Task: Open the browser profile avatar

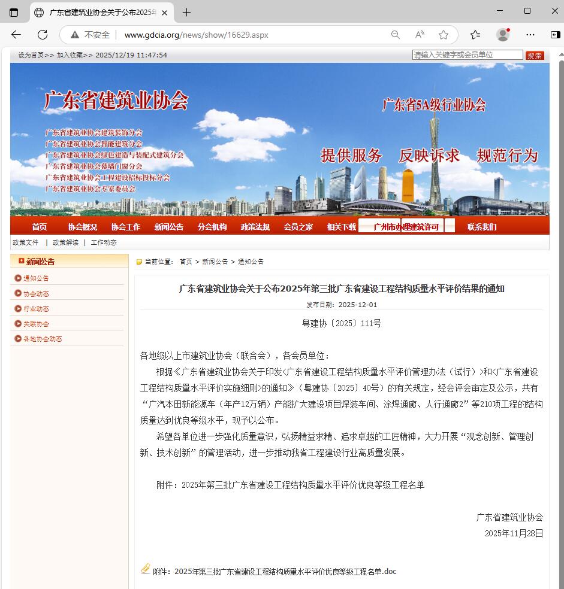Action: coord(503,35)
